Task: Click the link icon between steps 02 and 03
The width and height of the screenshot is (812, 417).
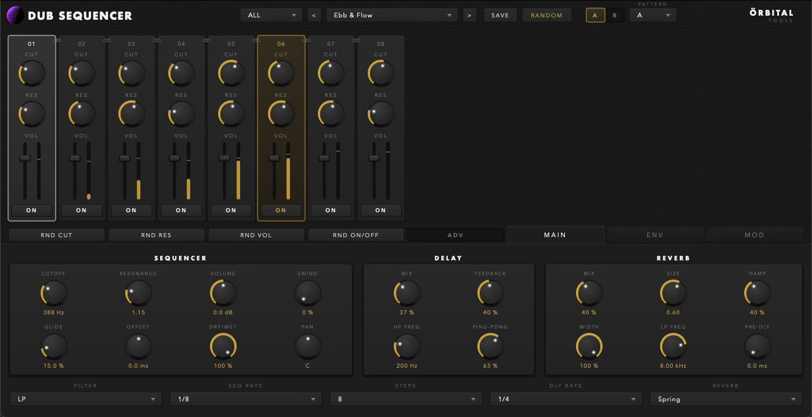Action: tap(107, 40)
